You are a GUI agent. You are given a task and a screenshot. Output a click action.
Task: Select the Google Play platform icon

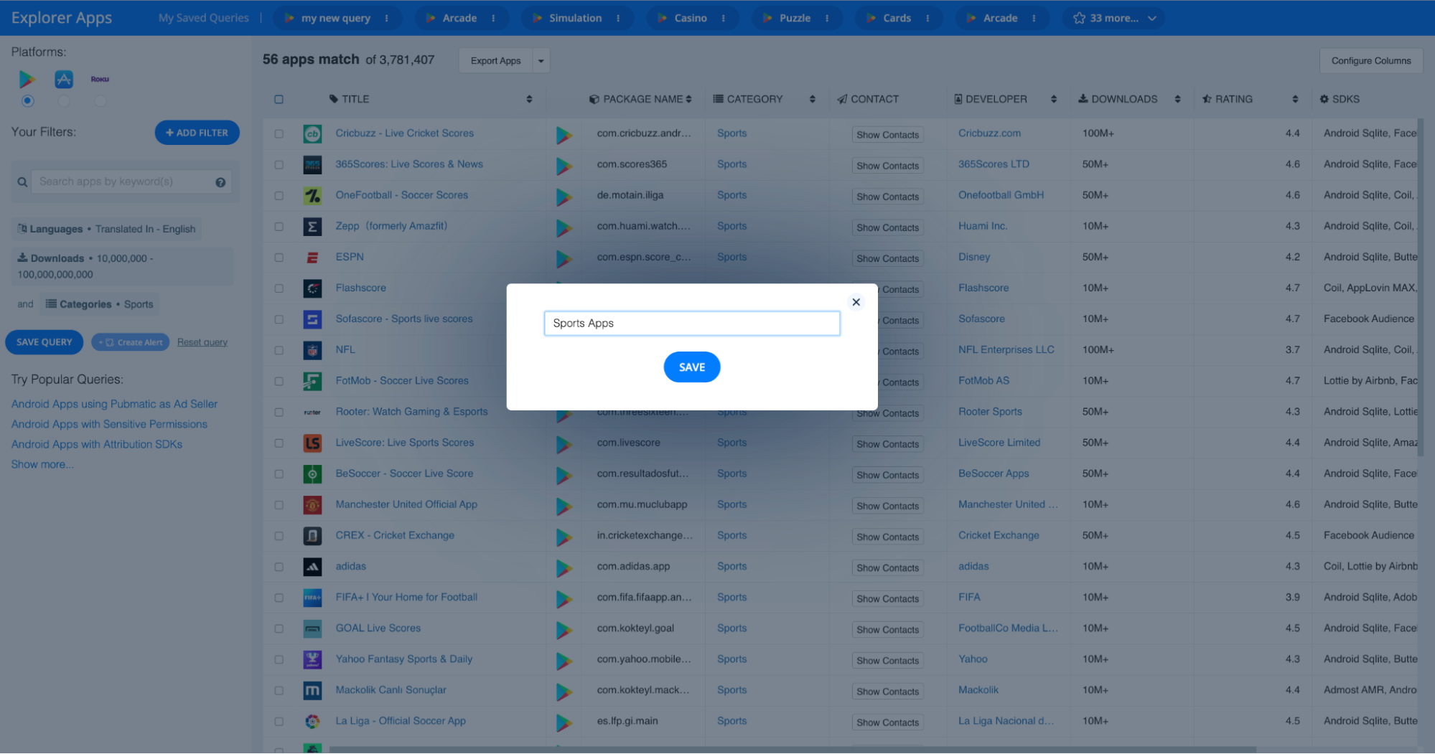[27, 79]
